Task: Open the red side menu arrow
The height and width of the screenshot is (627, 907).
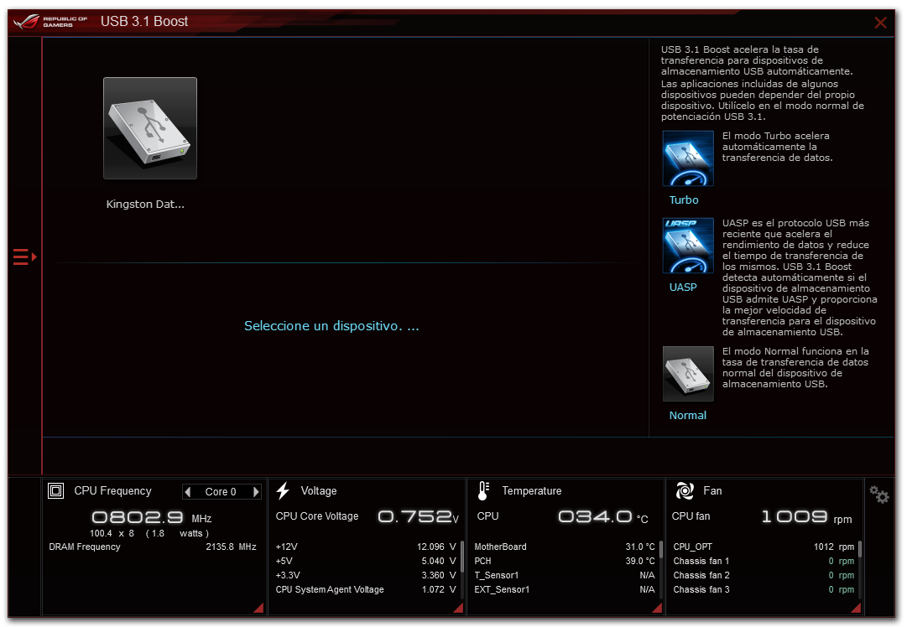Action: pos(24,256)
